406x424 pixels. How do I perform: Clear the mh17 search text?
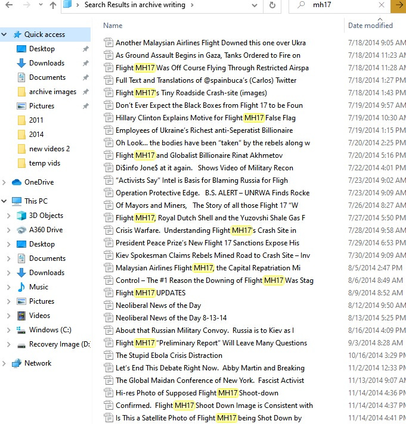pos(382,5)
